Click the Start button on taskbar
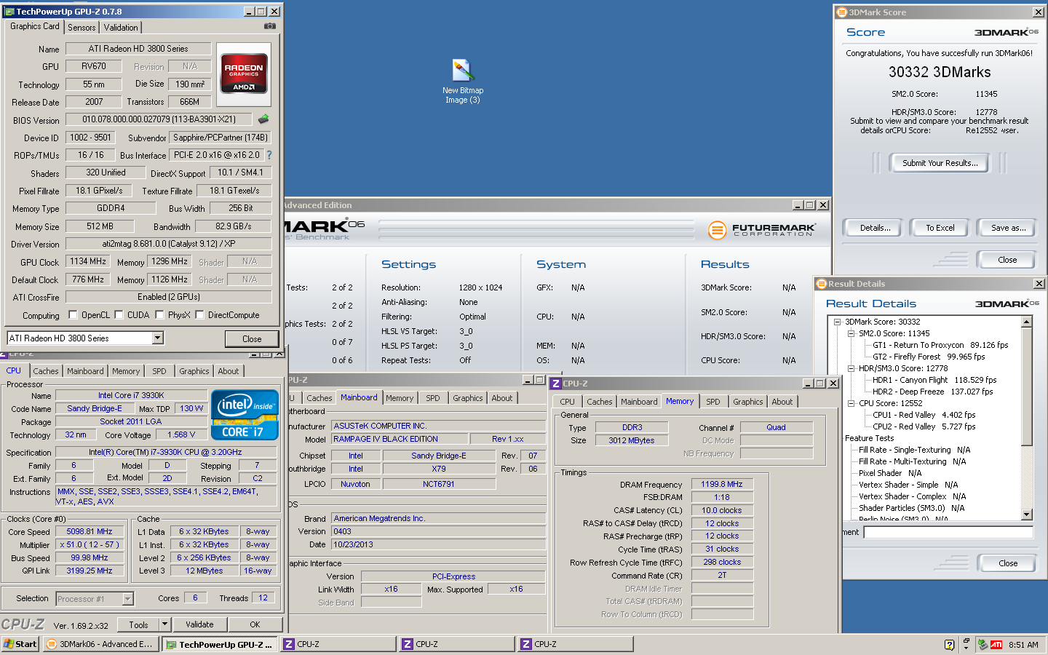Screen dimensions: 1048x655 point(20,644)
